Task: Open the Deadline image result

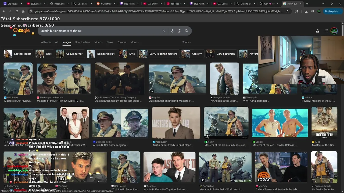Action: coord(169,167)
